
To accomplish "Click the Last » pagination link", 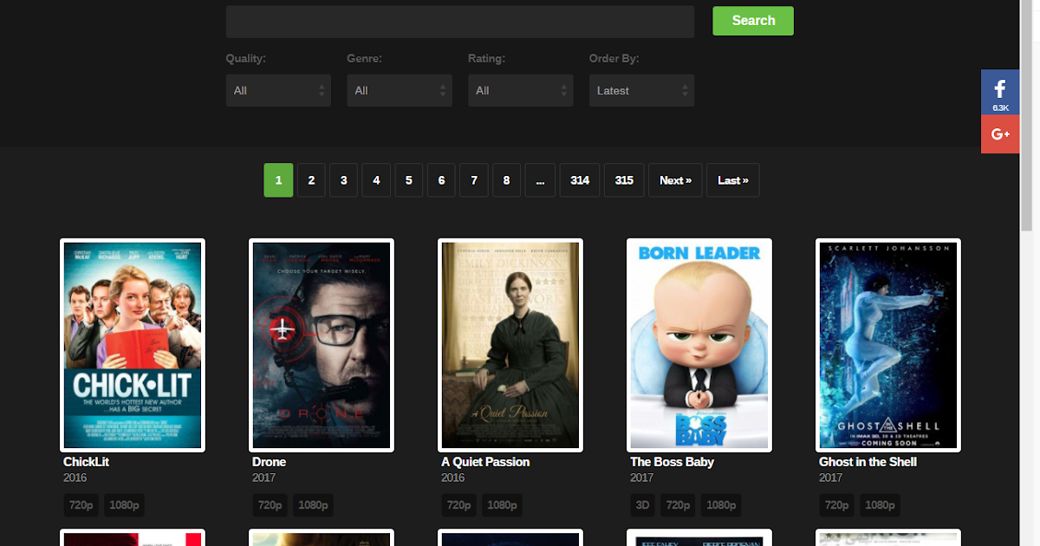I will tap(733, 180).
